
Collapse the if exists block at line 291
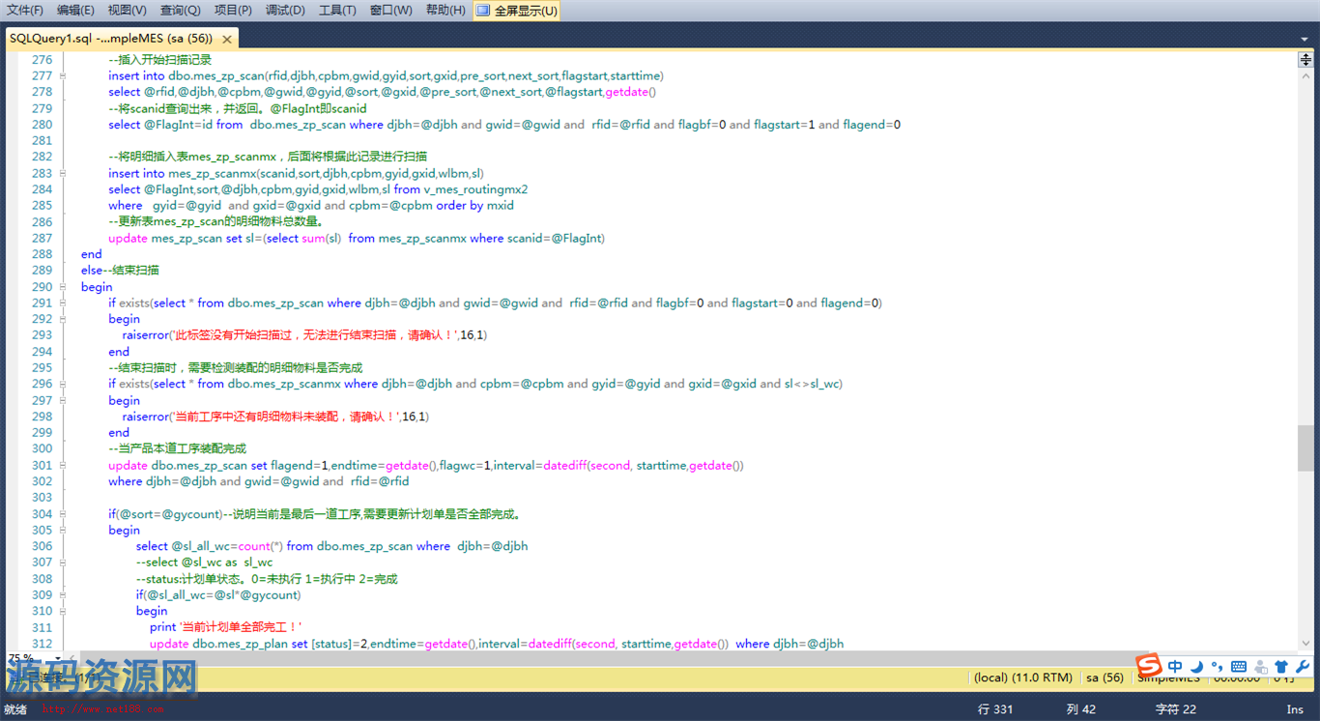[63, 303]
